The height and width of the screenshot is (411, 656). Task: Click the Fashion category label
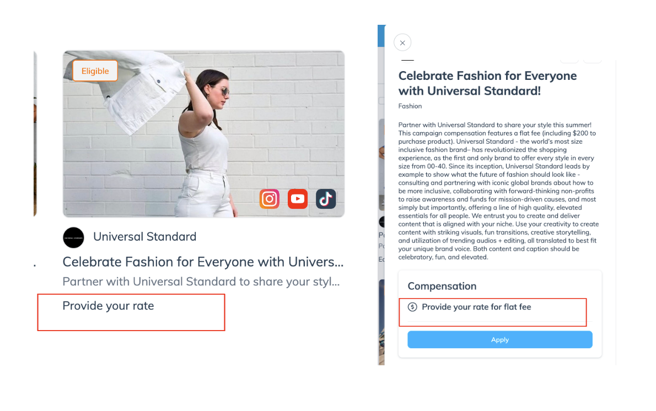(x=410, y=106)
